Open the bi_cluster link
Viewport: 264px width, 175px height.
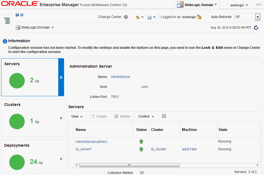pos(159,149)
